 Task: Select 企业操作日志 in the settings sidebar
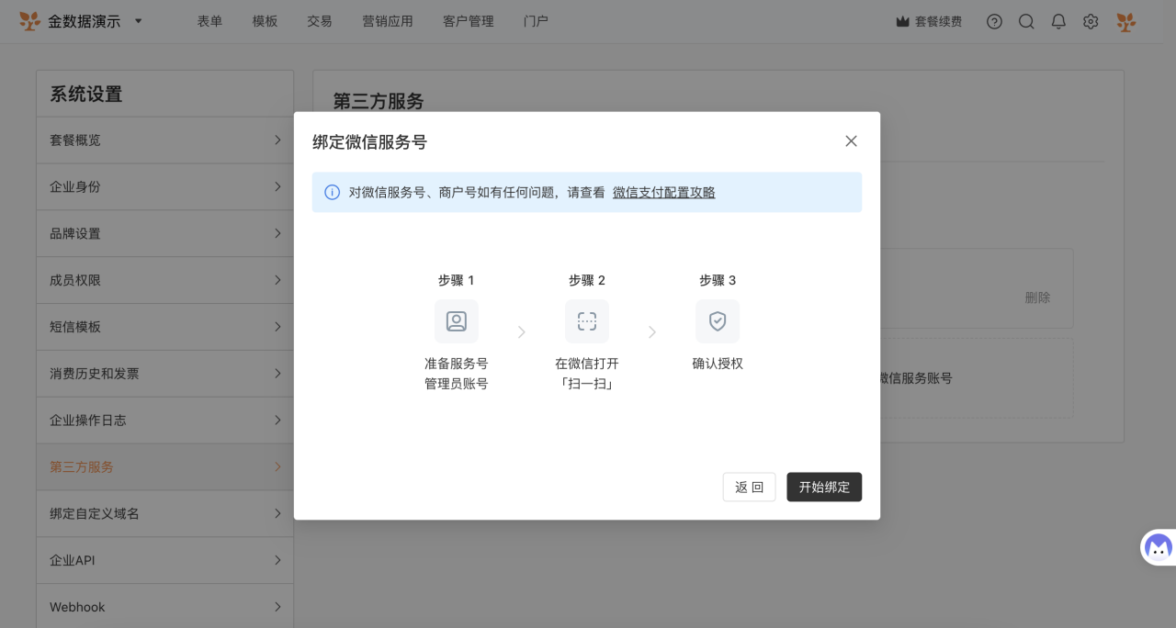165,420
